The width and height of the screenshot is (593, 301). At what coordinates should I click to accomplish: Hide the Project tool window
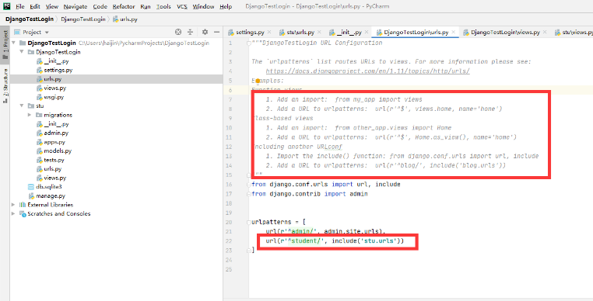pyautogui.click(x=216, y=32)
